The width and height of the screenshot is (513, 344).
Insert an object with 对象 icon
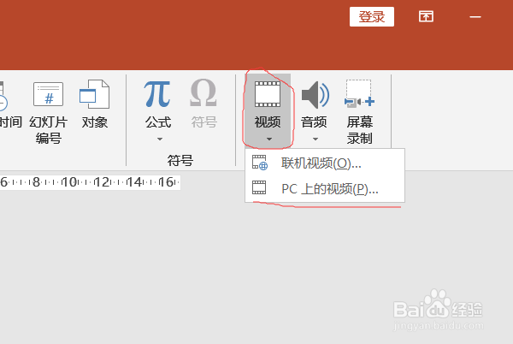pos(95,94)
